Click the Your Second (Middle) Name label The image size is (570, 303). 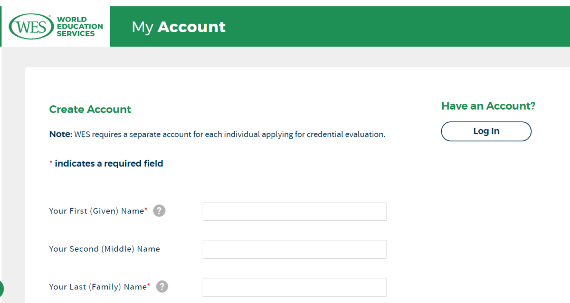tap(104, 249)
